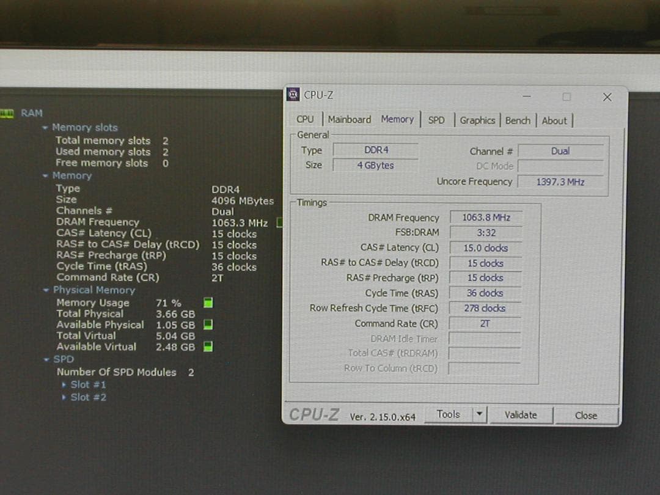
Task: Click green indicator beside Available Physical 1.05 GB
Action: (208, 324)
